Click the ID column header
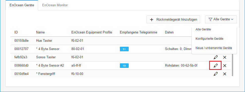The height and width of the screenshot is (92, 245). tap(16, 32)
